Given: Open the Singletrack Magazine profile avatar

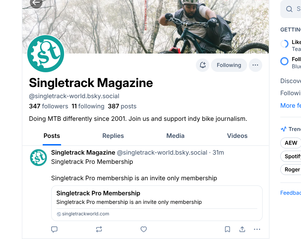Looking at the screenshot, I should click(x=46, y=54).
